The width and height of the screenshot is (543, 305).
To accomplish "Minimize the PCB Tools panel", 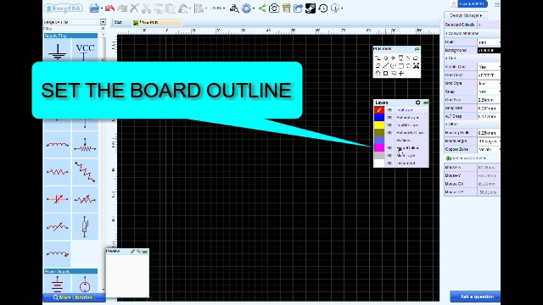I will 417,49.
